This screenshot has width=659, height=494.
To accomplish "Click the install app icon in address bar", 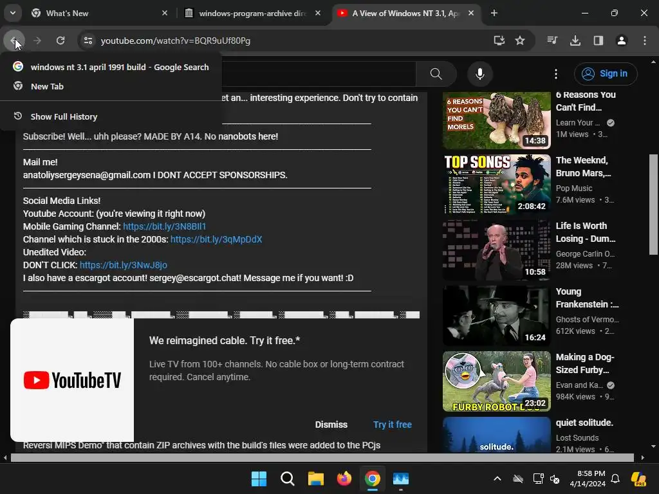I will click(499, 41).
